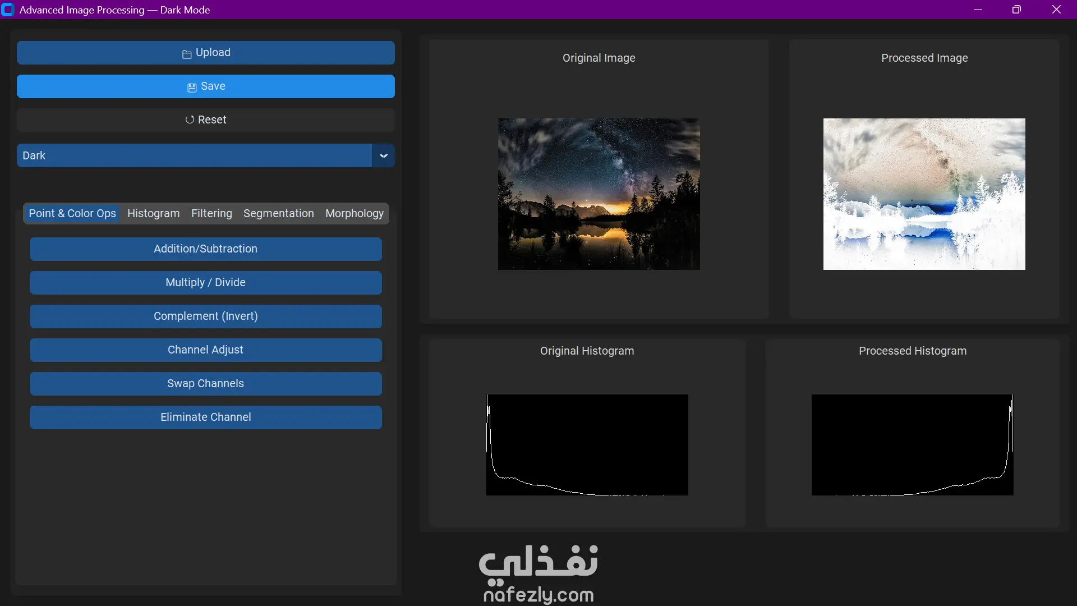This screenshot has height=606, width=1077.
Task: Click the circular Reset arrow icon
Action: 190,120
